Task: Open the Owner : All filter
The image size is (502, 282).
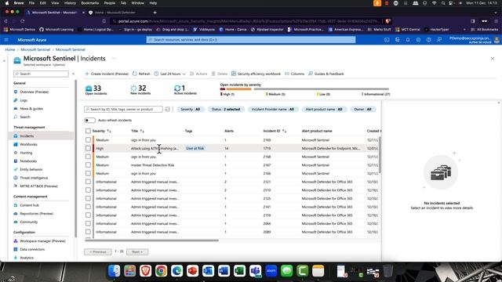Action: pos(362,110)
